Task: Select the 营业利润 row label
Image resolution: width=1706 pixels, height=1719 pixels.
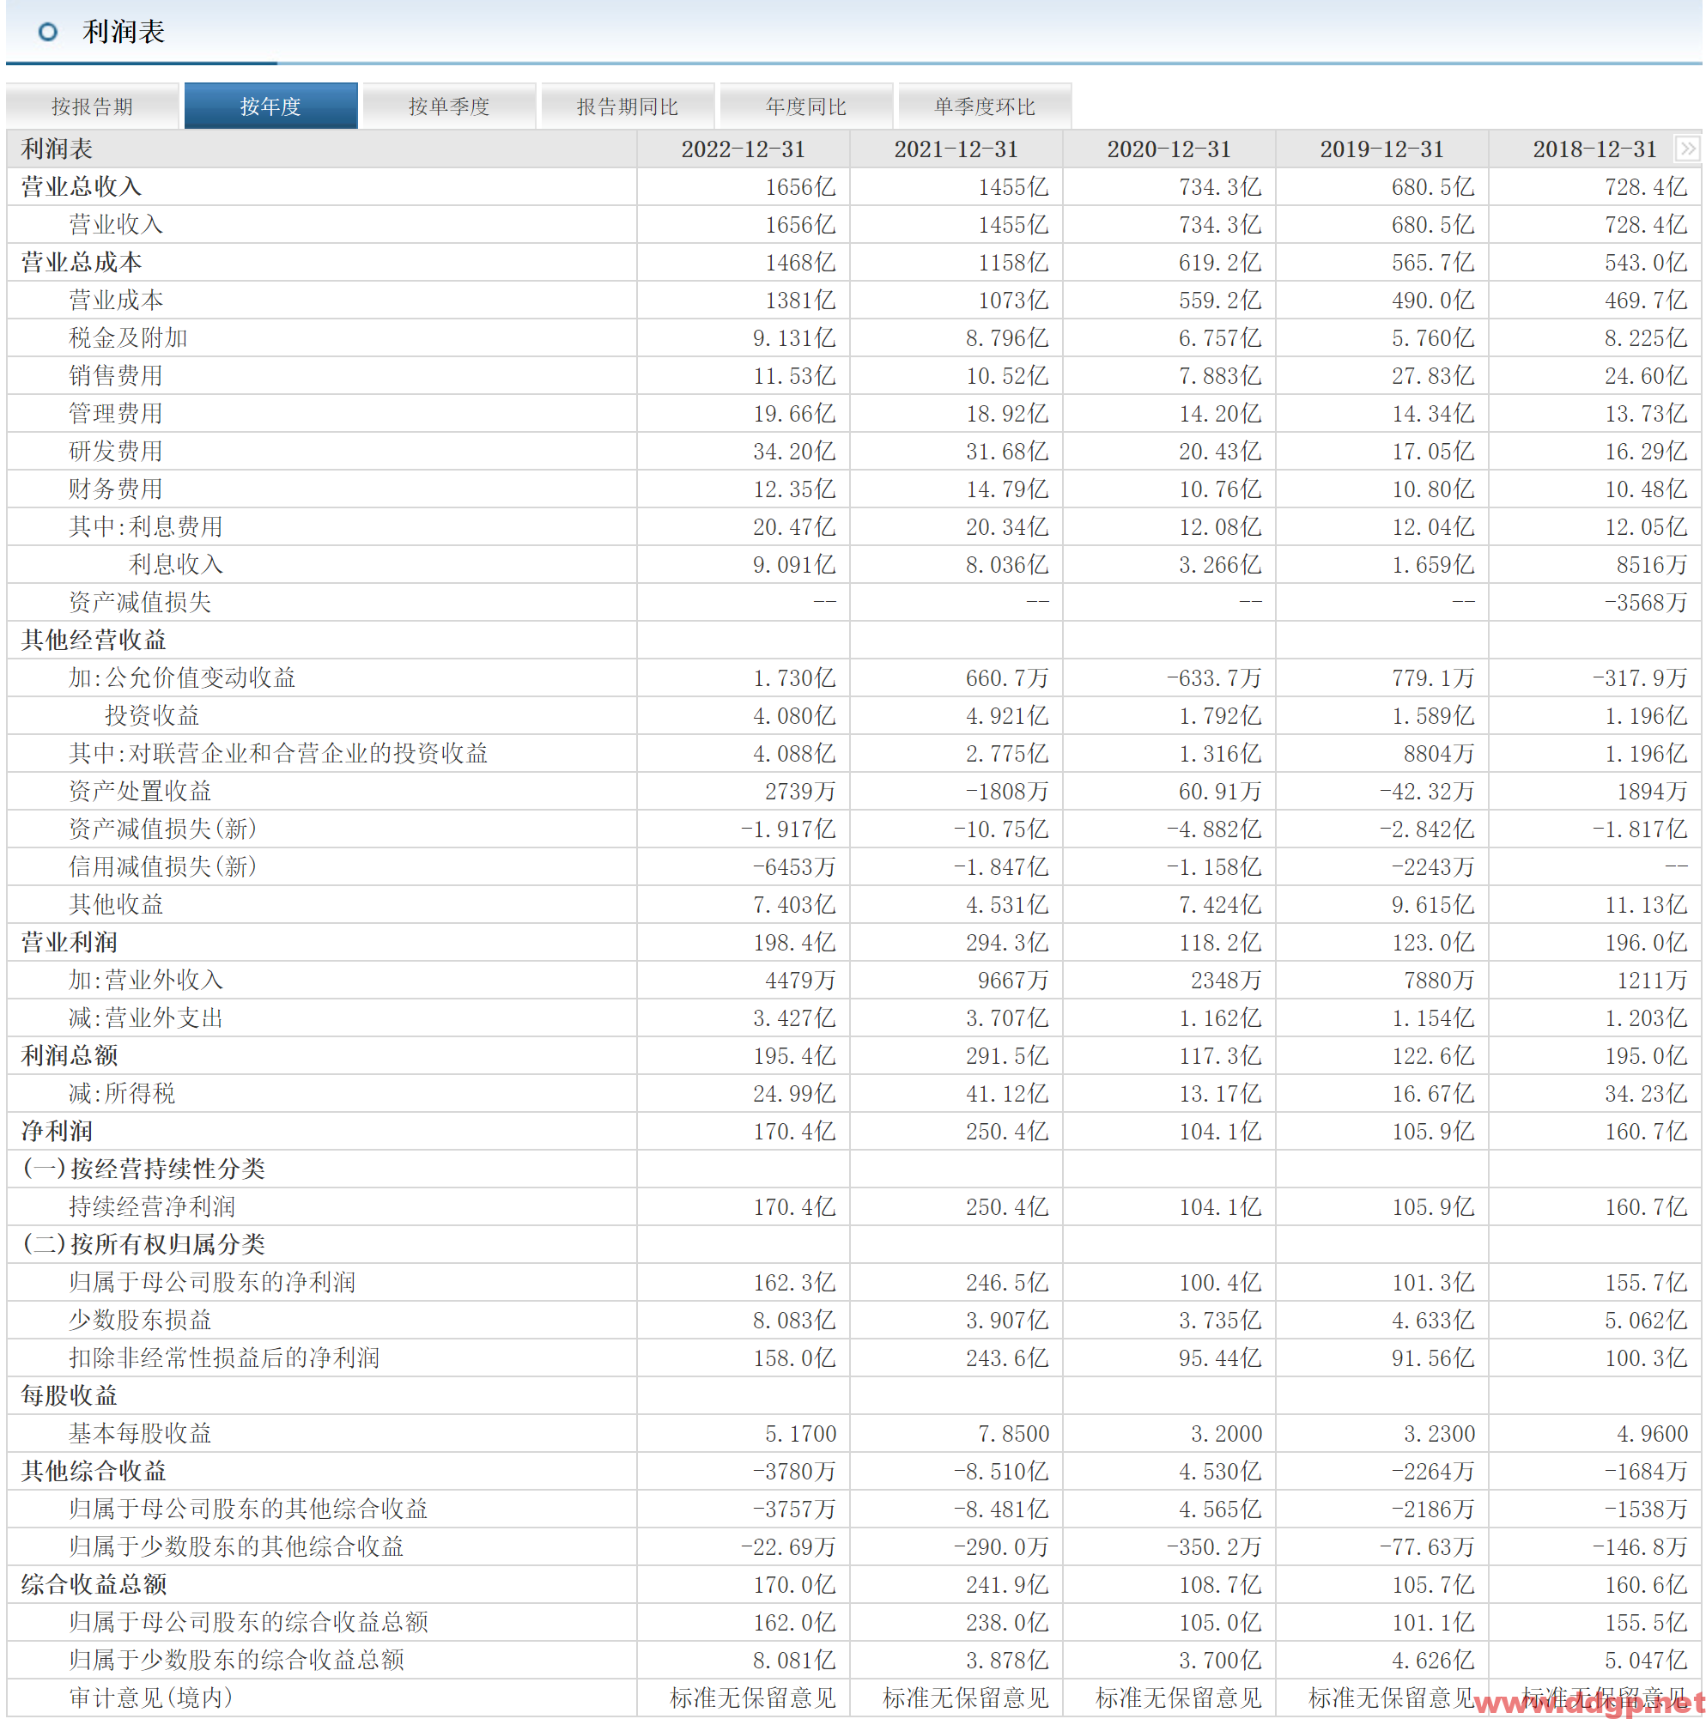Action: (x=70, y=942)
